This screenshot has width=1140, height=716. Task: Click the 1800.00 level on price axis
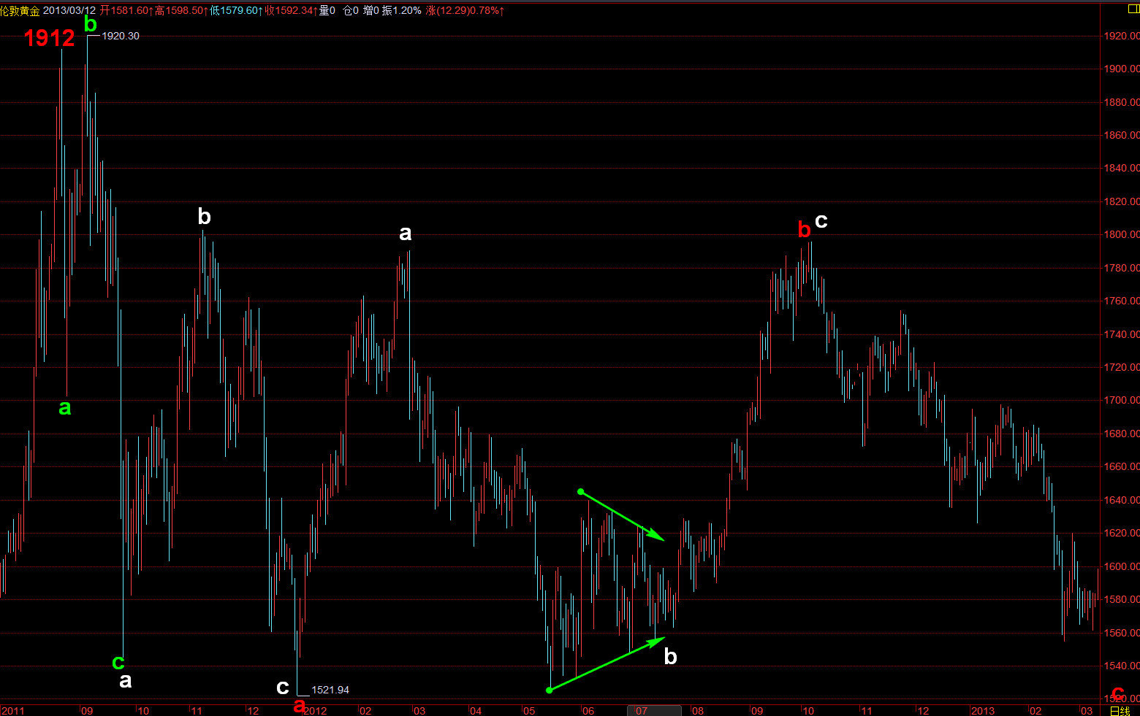(x=1122, y=234)
